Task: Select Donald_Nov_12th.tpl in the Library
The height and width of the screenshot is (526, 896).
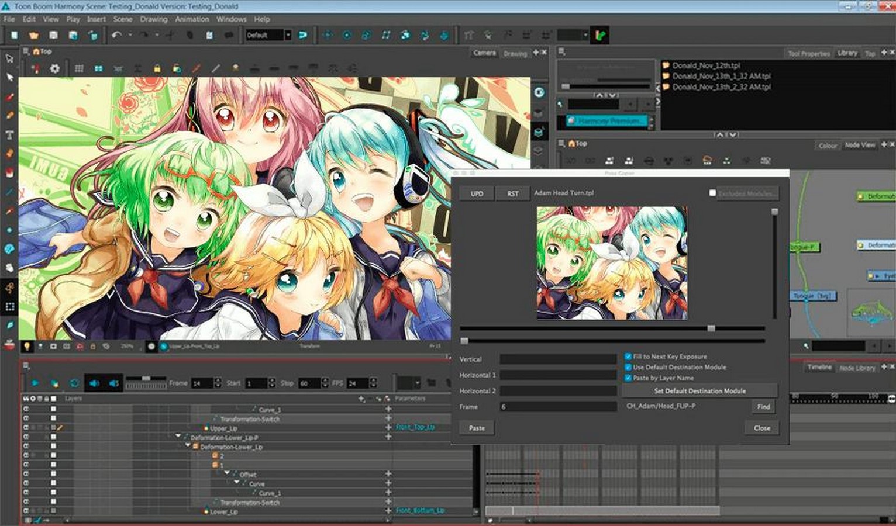Action: click(706, 65)
